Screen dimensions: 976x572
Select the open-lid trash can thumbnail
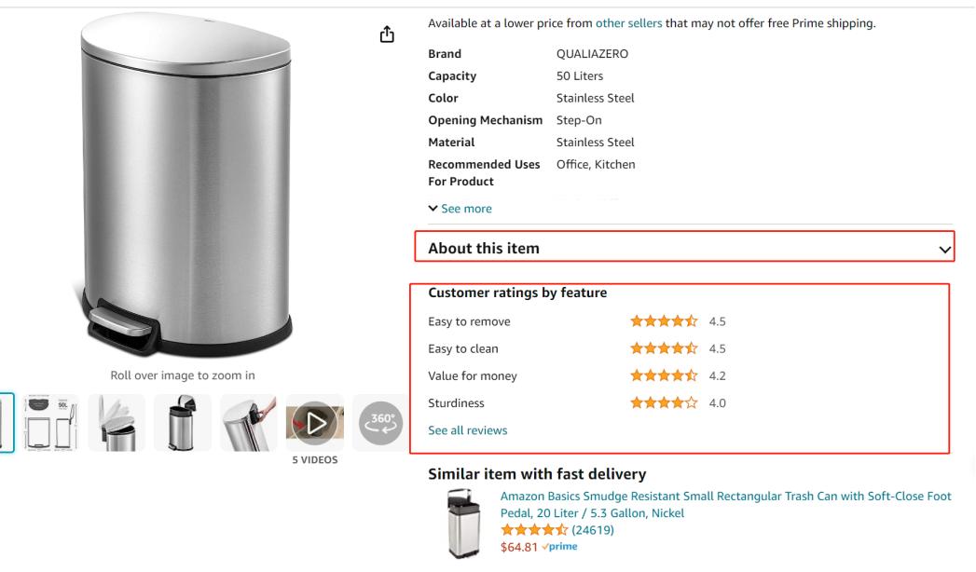(117, 422)
